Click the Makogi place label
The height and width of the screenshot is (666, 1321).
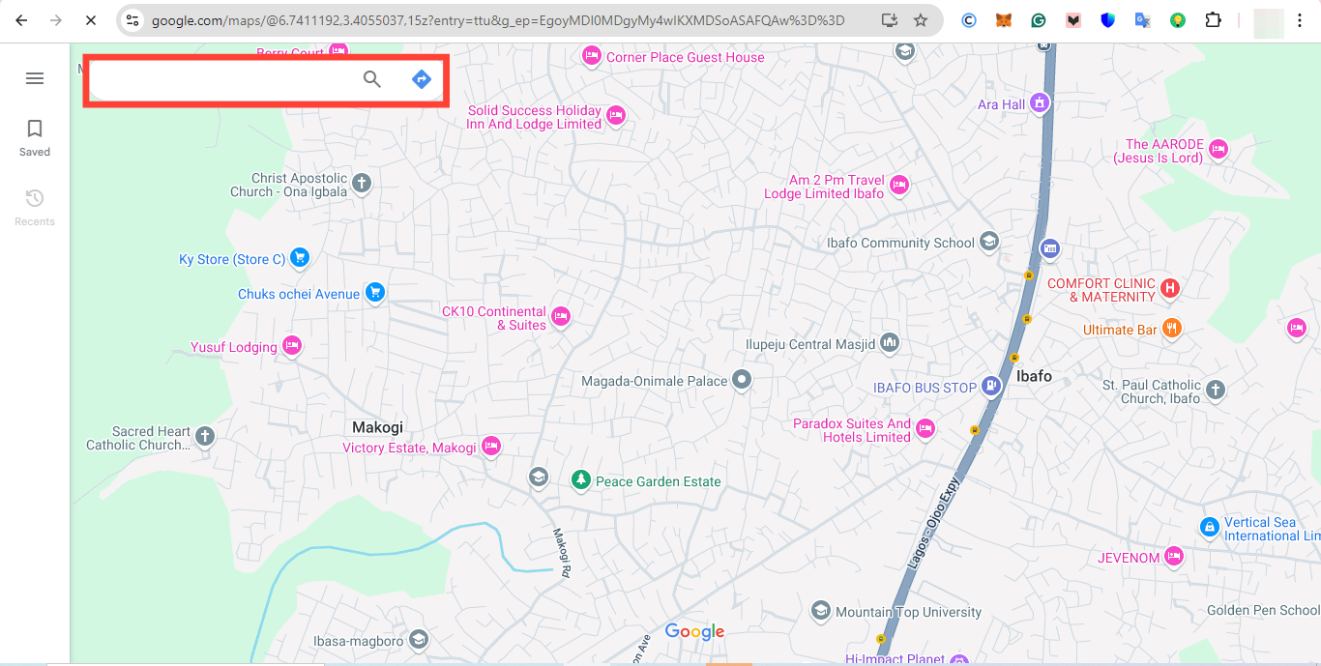(377, 427)
